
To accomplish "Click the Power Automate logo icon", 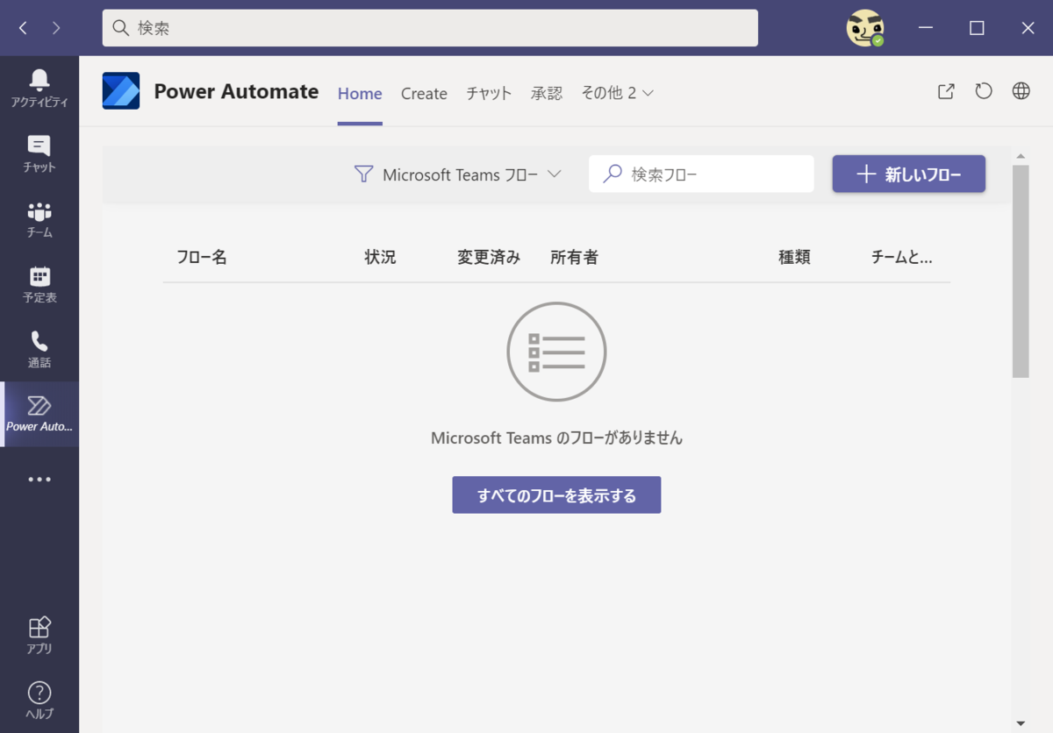I will (x=121, y=91).
